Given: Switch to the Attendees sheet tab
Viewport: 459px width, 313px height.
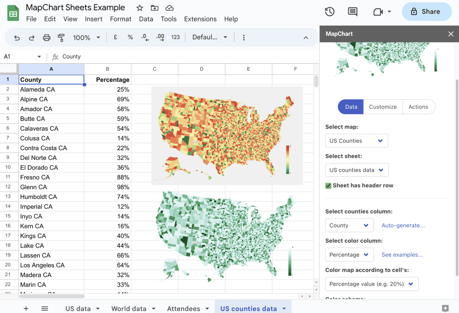Looking at the screenshot, I should click(183, 309).
